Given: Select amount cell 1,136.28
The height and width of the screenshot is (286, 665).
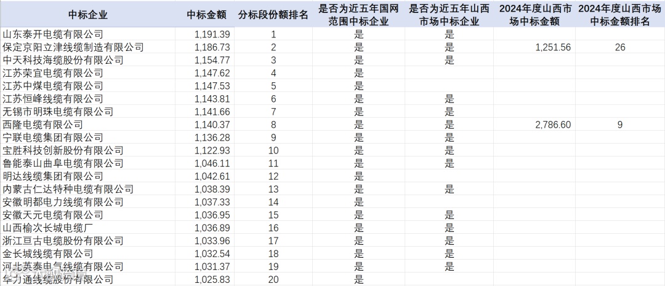Looking at the screenshot, I should click(206, 137).
